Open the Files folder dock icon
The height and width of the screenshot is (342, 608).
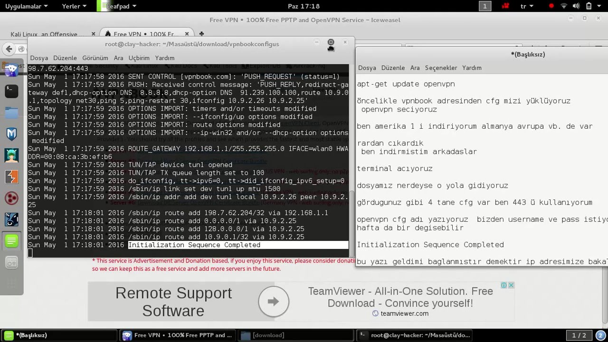[x=11, y=113]
